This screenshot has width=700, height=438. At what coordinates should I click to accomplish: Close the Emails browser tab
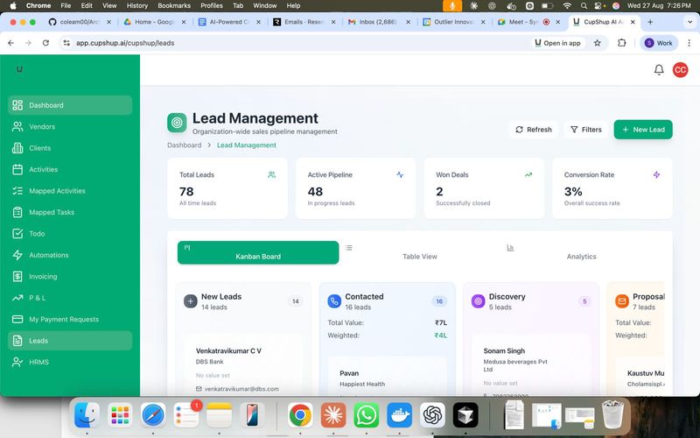[x=333, y=21]
